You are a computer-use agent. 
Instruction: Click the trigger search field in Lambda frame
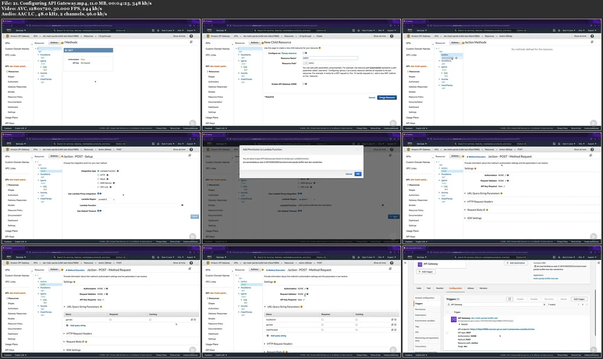[496, 305]
